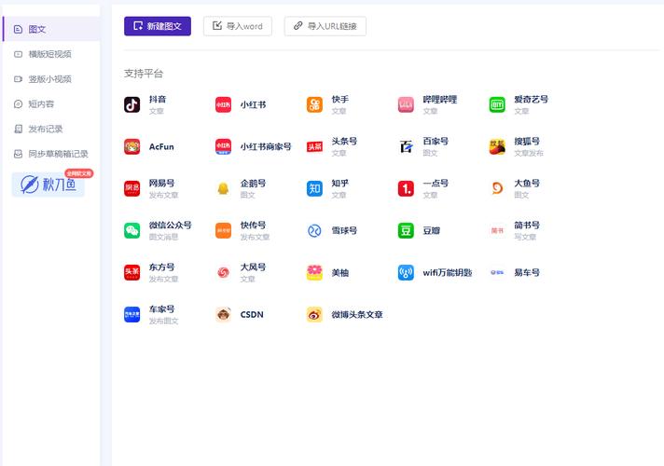The image size is (664, 466).
Task: Select the CSDN monkey icon
Action: point(223,314)
